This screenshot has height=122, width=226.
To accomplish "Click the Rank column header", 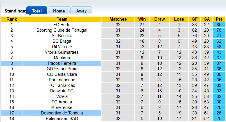I will tap(12, 19).
